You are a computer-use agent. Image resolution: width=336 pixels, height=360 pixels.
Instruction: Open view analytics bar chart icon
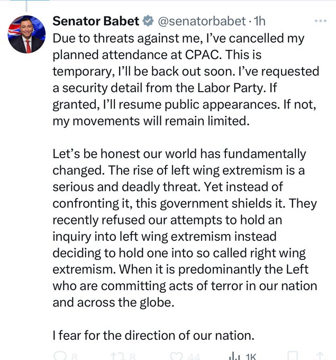[235, 356]
